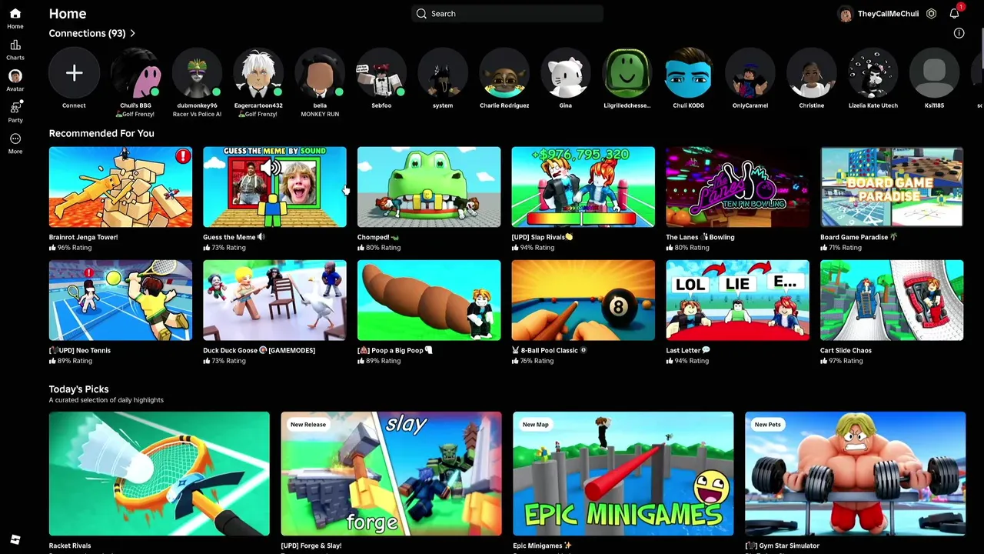Open Gym Star Simulator pick card
Screen dimensions: 984x554
click(x=855, y=473)
